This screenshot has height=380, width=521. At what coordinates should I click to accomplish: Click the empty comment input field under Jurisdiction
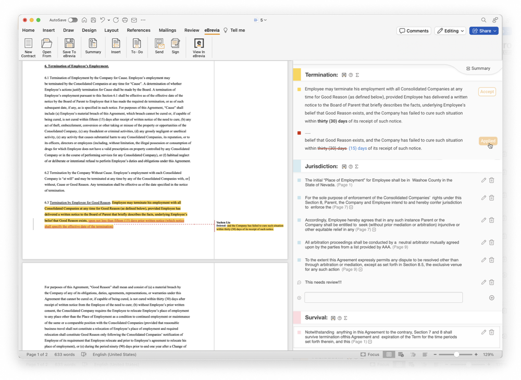tap(383, 298)
